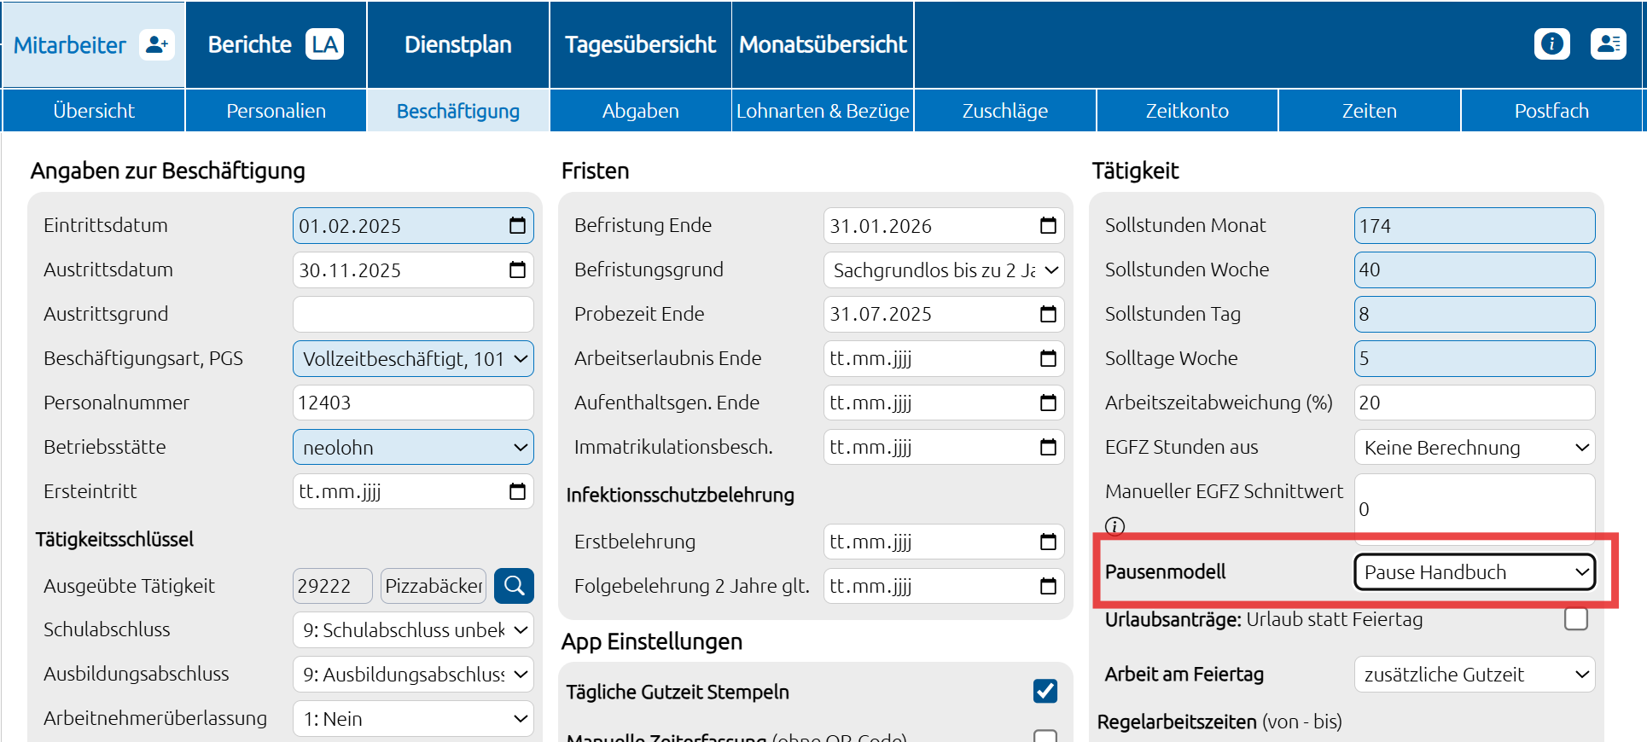Switch to the Zeitkonto tab
This screenshot has height=742, width=1647.
click(1186, 111)
